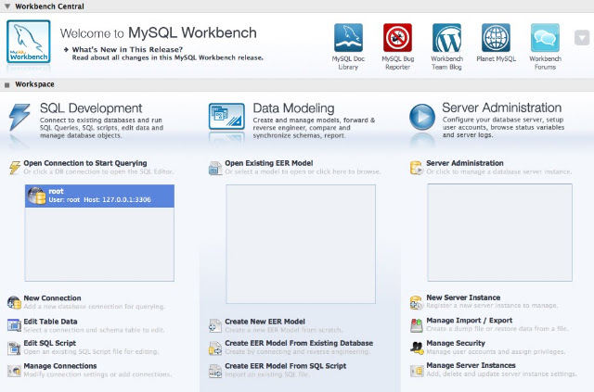Click Workbench Central header label
594x392 pixels.
49,6
